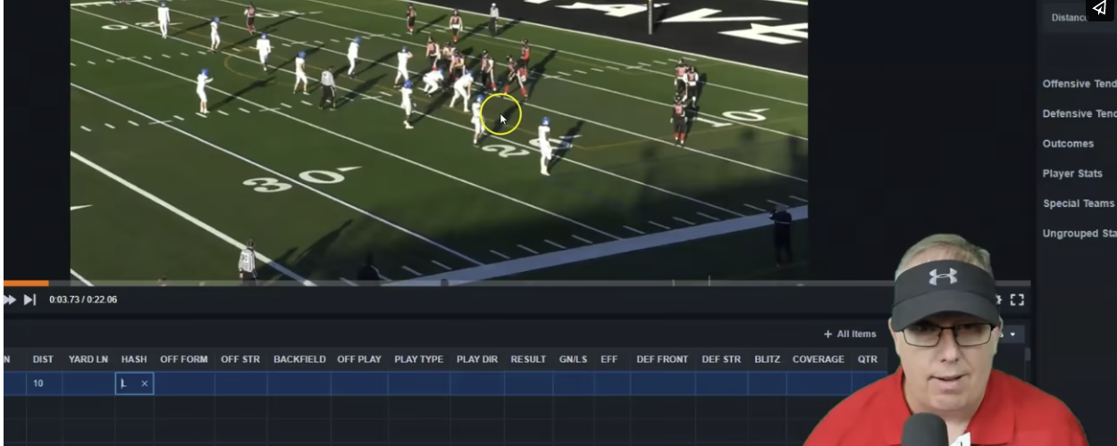Image resolution: width=1117 pixels, height=446 pixels.
Task: Expand Offensive Tendencies section
Action: [x=1079, y=84]
